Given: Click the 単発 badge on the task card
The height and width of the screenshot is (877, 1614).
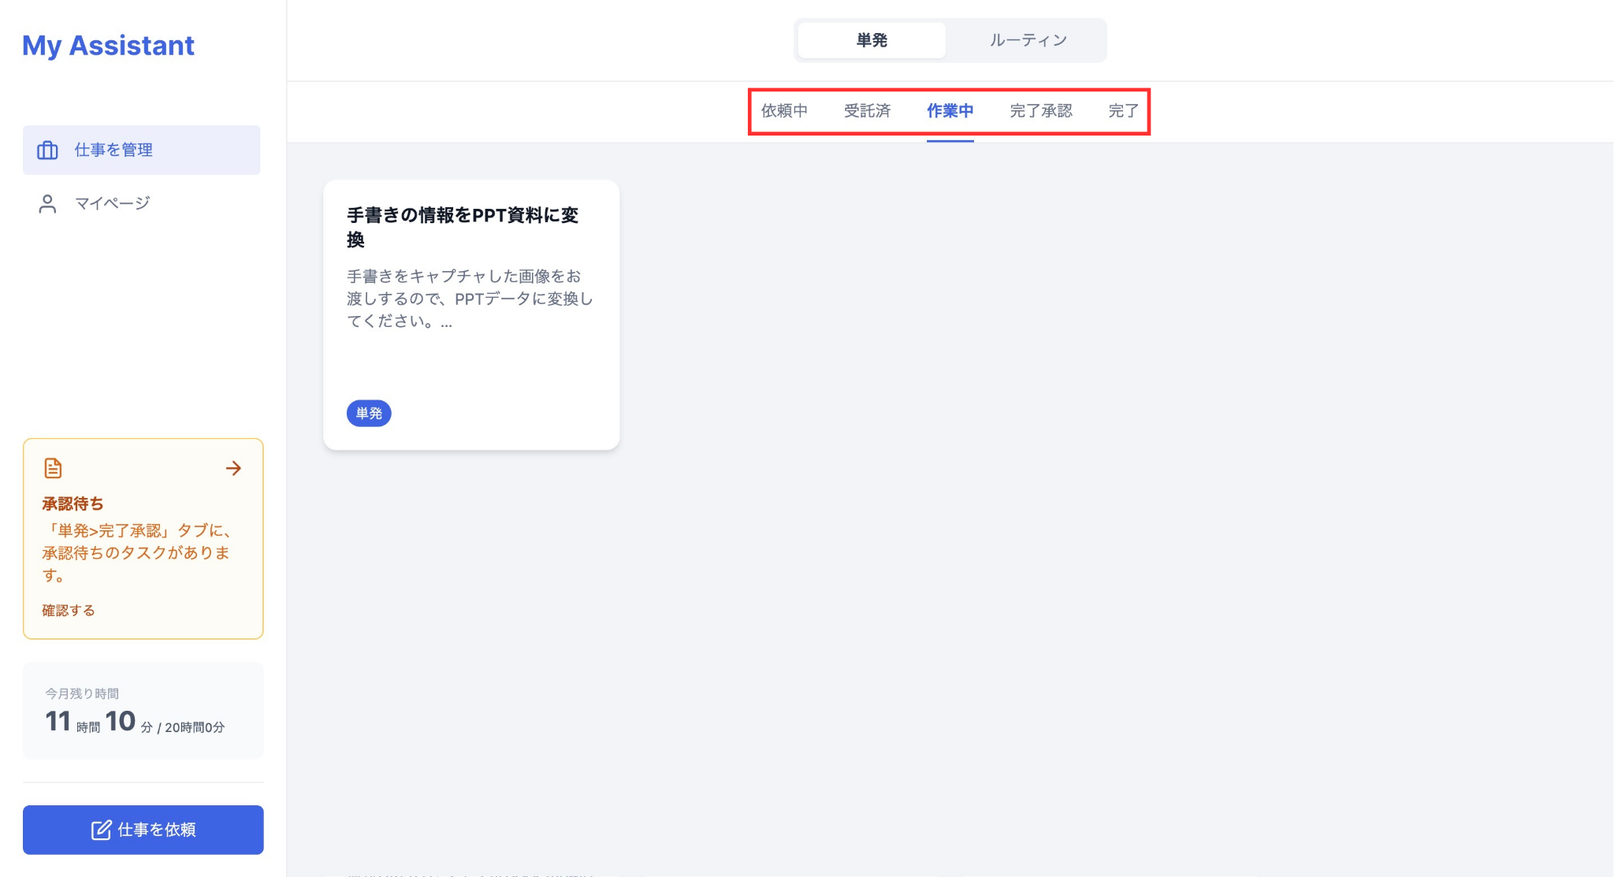Looking at the screenshot, I should [x=368, y=413].
